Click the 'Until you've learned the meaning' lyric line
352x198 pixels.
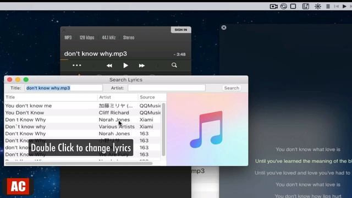point(304,161)
